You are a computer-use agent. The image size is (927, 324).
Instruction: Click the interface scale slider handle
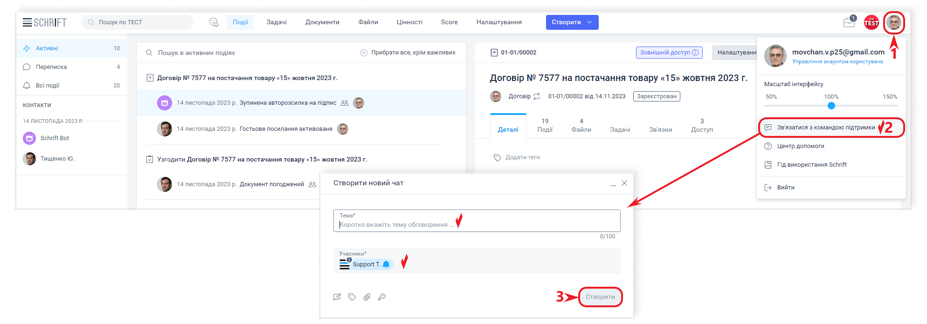coord(831,106)
